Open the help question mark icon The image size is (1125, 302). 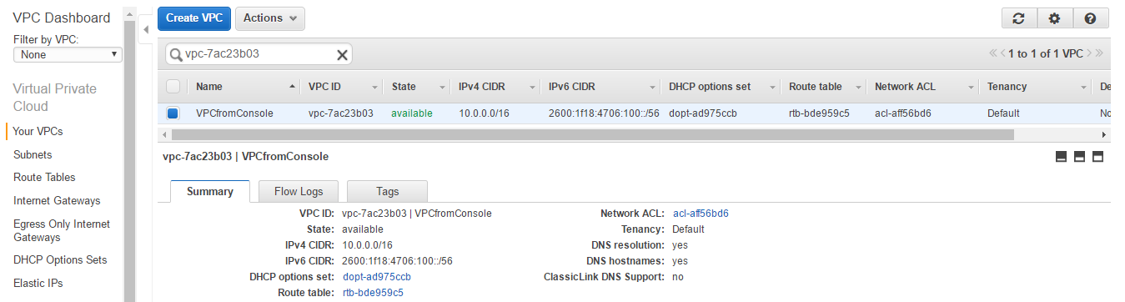pos(1090,18)
